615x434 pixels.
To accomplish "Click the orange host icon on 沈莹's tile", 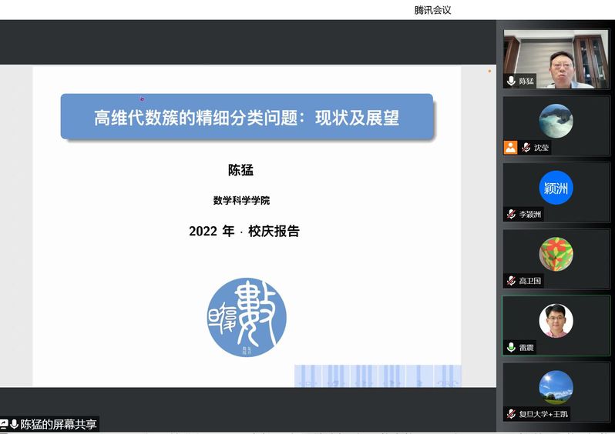I will [510, 148].
